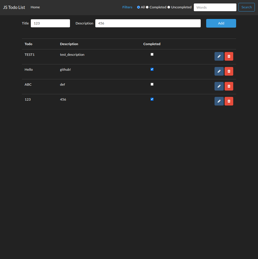This screenshot has width=258, height=259.
Task: Delete the 123 todo with trash icon
Action: point(229,101)
